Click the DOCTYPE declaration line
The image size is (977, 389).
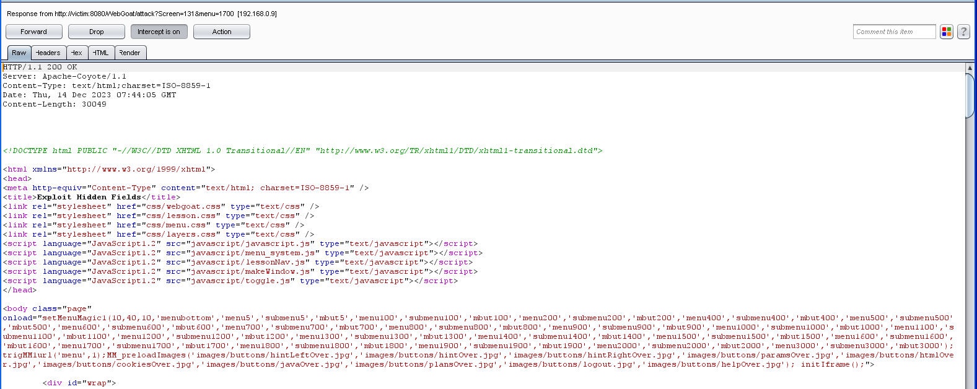pos(303,151)
